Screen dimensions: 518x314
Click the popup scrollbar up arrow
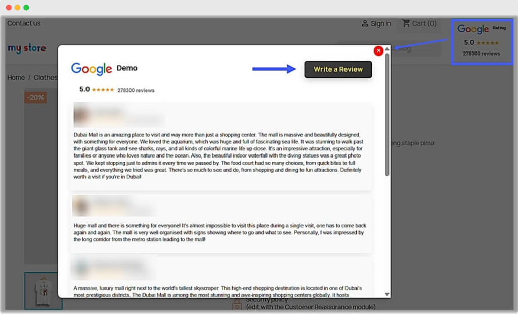click(x=387, y=49)
